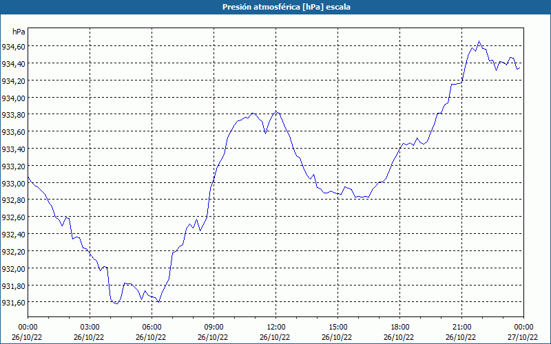Click the 18:00 time axis label
This screenshot has height=344, width=551.
point(400,327)
